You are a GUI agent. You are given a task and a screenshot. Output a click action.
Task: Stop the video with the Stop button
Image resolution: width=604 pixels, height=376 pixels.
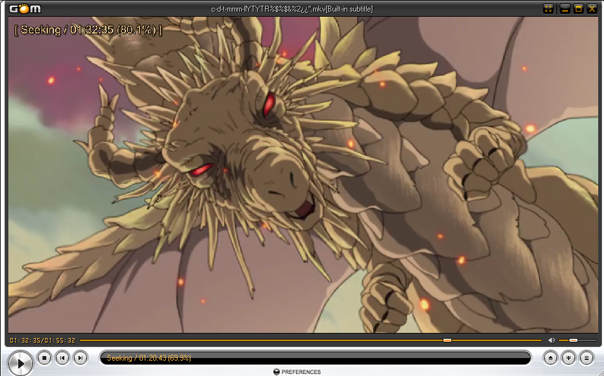pos(44,358)
